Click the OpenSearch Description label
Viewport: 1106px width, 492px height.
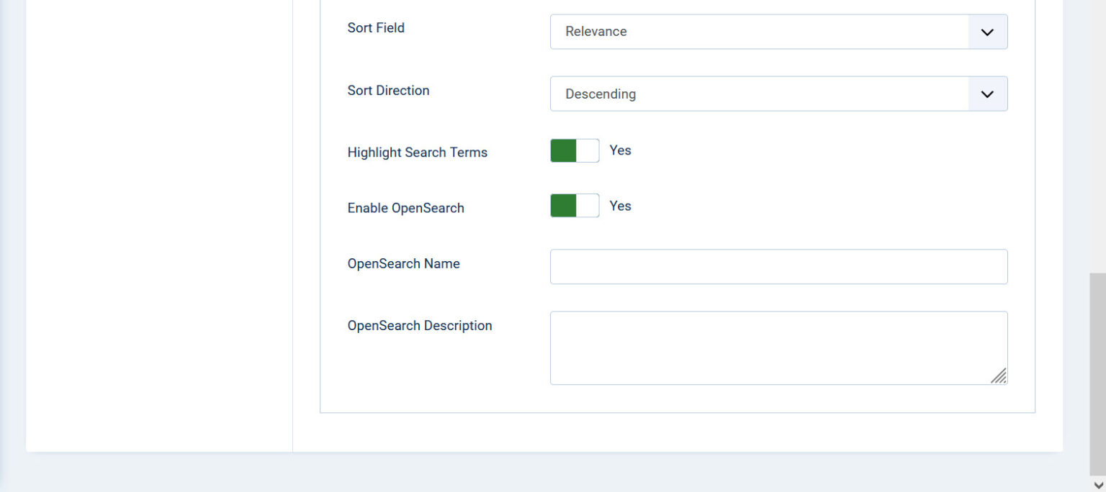click(420, 325)
